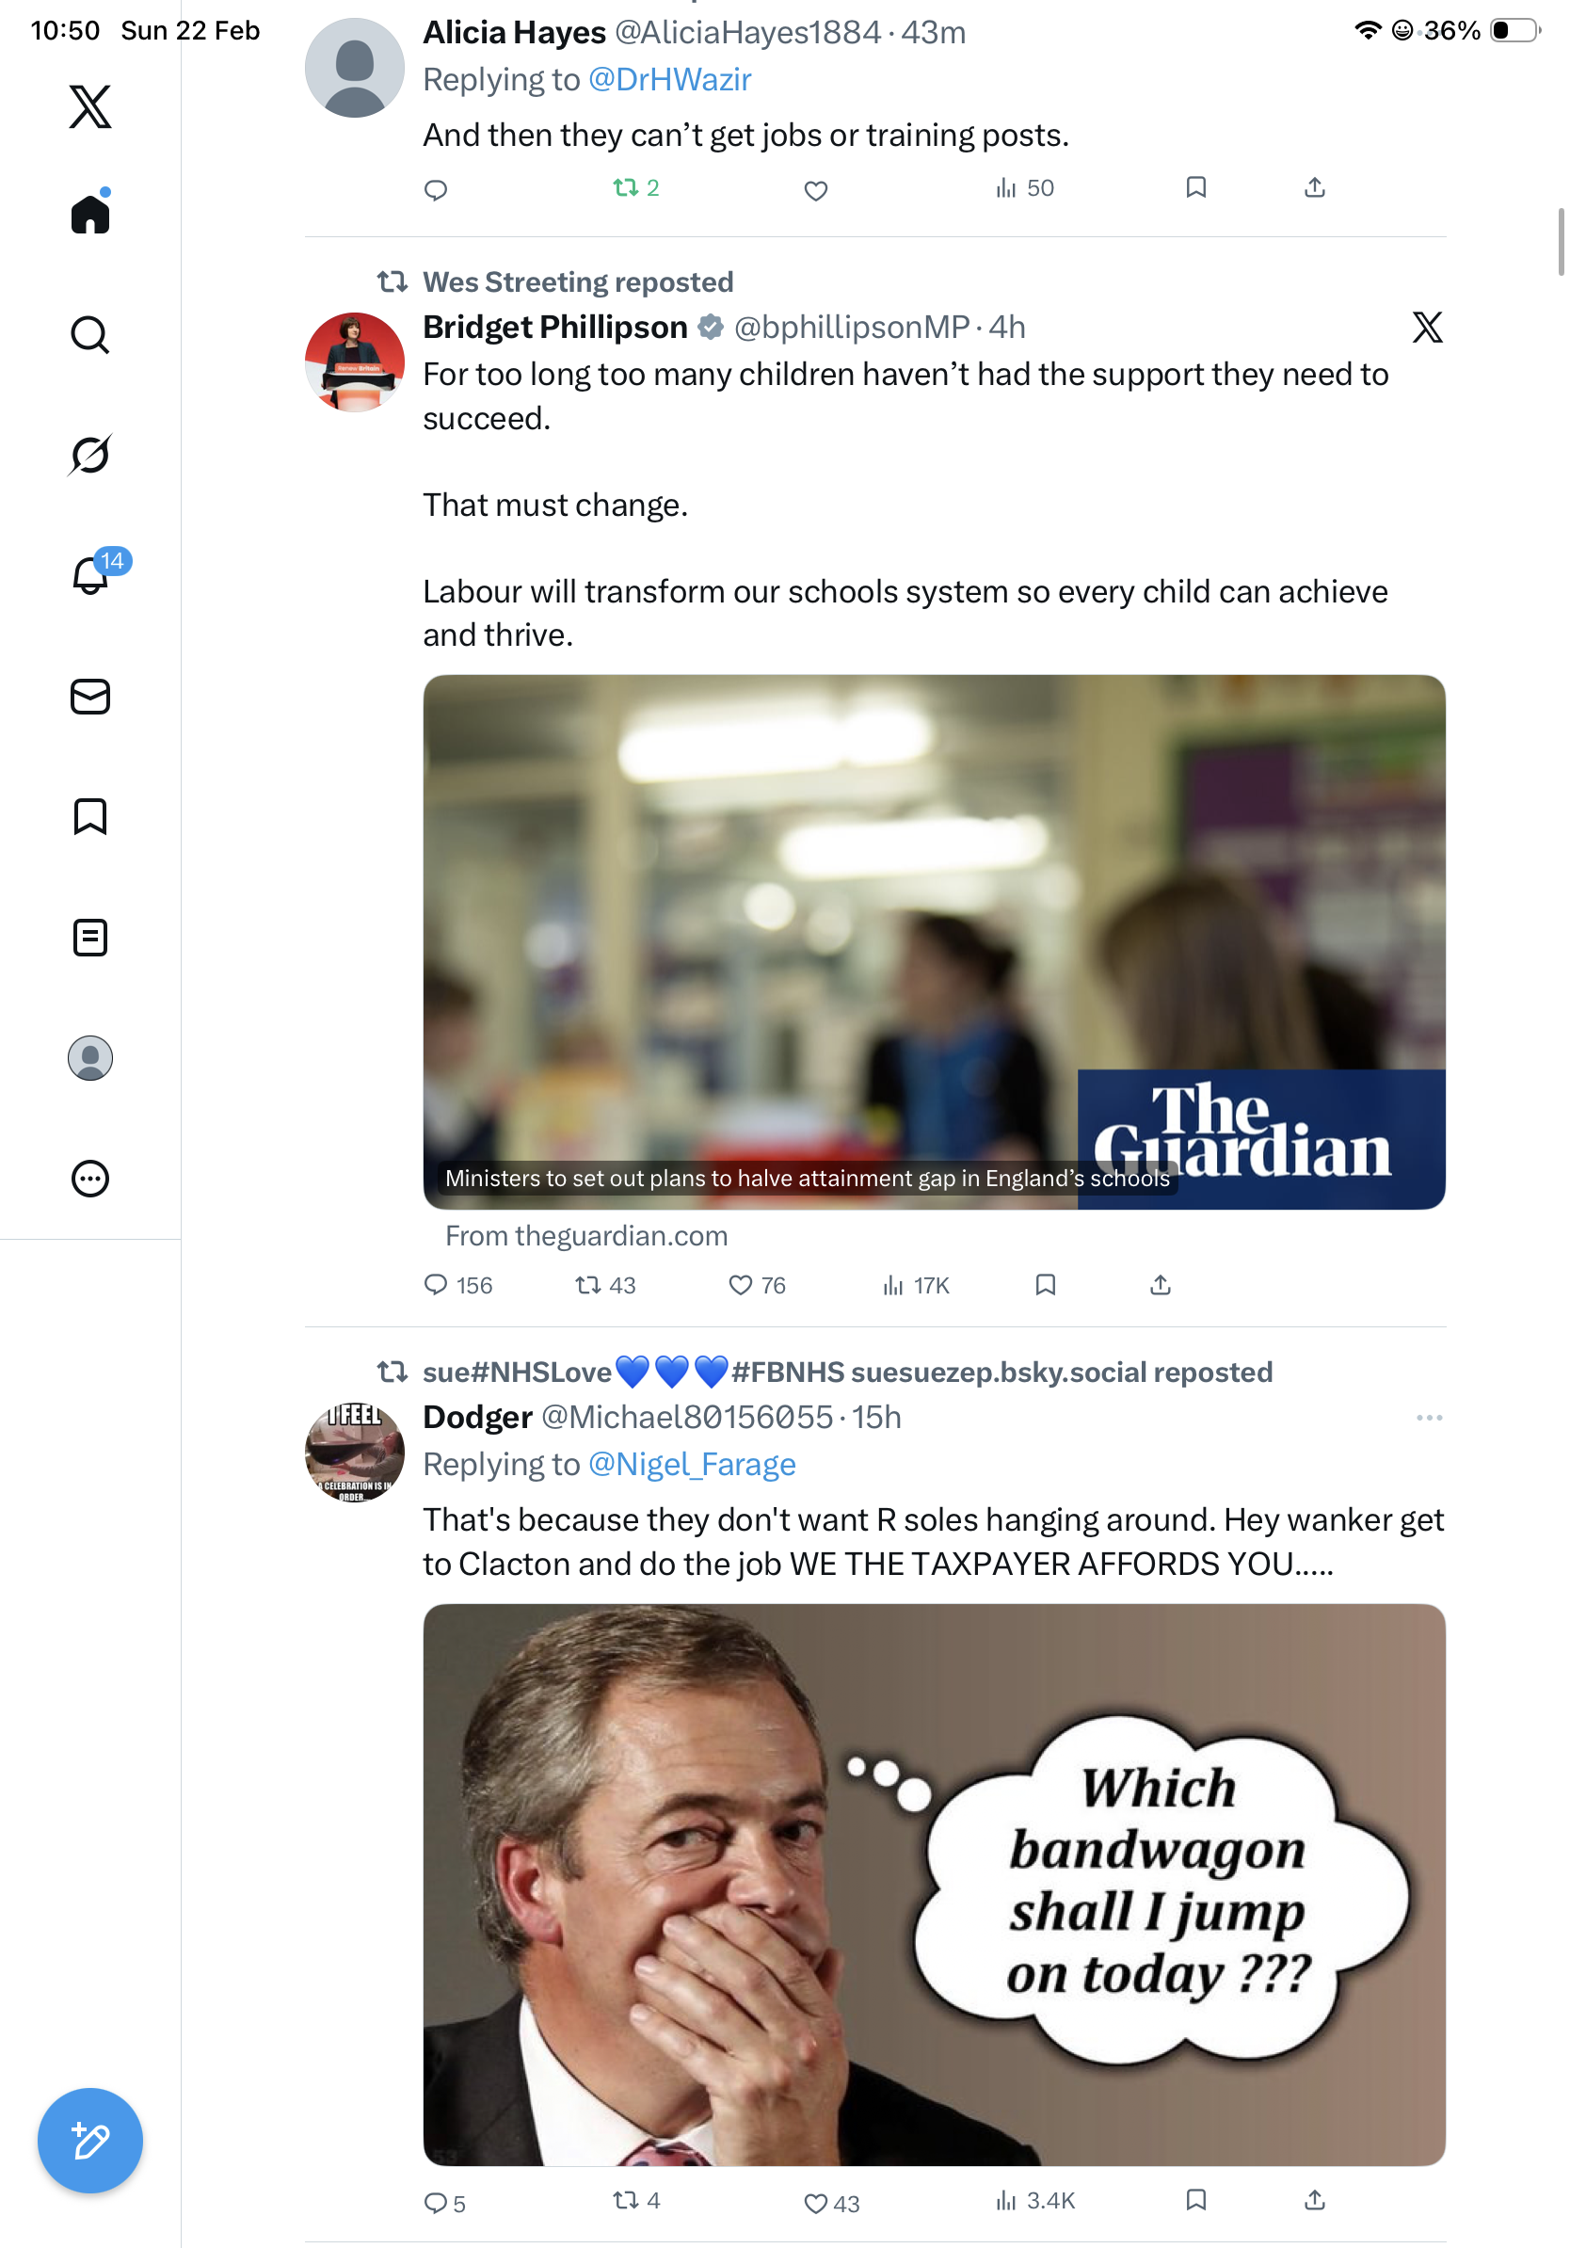
Task: Open Messages envelope in sidebar
Action: point(90,698)
